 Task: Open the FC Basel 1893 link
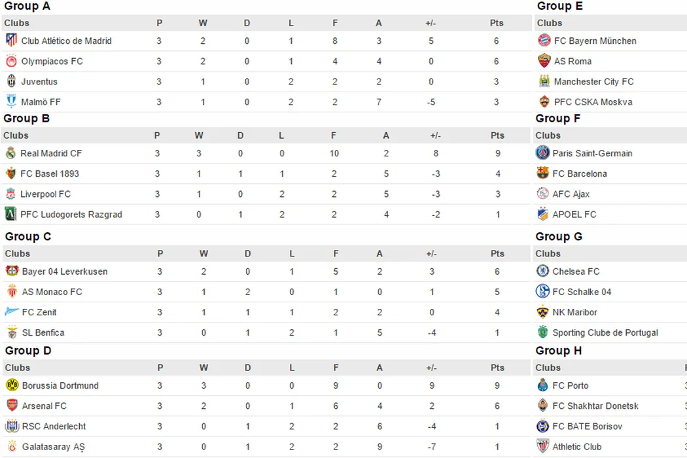tap(50, 173)
